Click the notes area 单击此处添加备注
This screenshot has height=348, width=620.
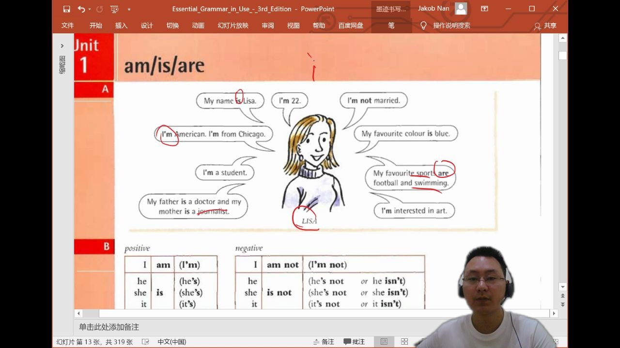[109, 327]
